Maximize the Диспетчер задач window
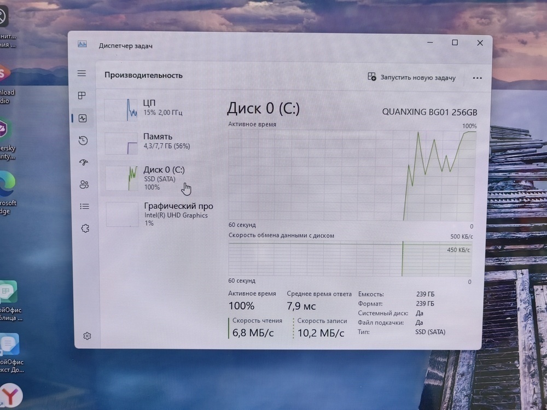Screen dimensions: 547x410 pos(455,43)
